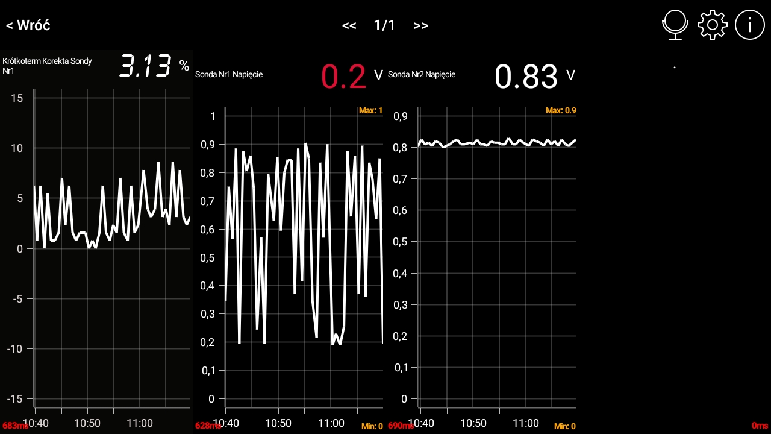Click the 1/1 page indicator
The image size is (771, 434).
coord(384,25)
